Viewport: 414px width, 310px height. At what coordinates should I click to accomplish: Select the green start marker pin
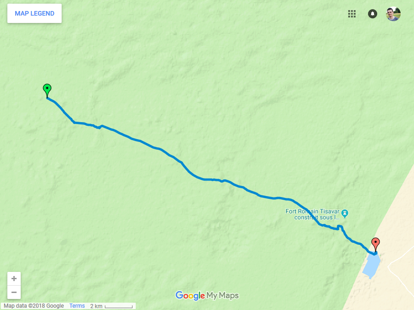47,90
